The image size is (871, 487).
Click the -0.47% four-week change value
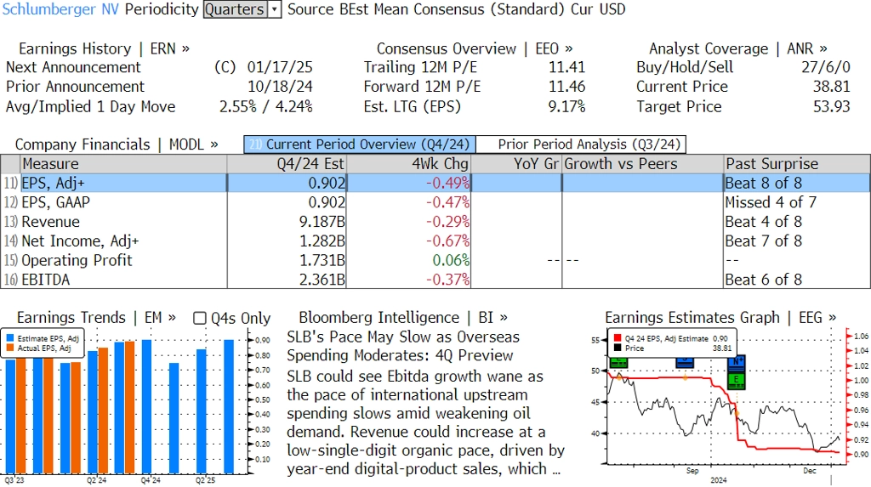pyautogui.click(x=447, y=202)
